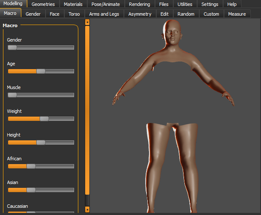Screen dimensions: 261x215
Task: Click the Weight slider handle
Action: click(x=44, y=119)
